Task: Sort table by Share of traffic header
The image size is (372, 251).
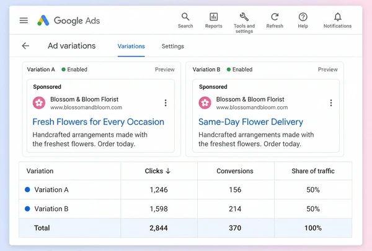Action: tap(313, 171)
